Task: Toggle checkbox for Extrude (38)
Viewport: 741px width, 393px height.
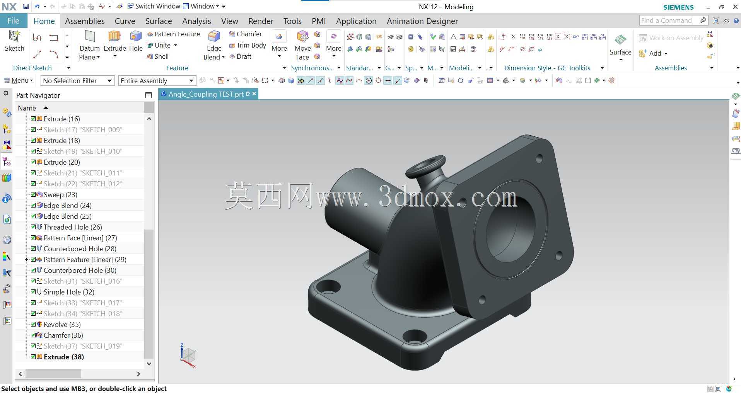Action: click(33, 357)
